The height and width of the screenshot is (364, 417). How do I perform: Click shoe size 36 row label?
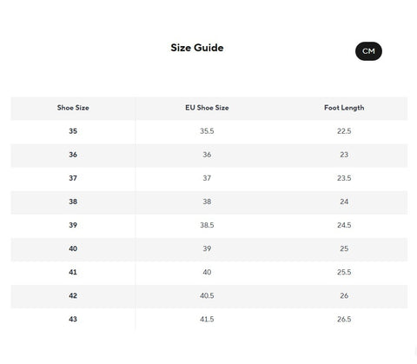click(x=73, y=155)
